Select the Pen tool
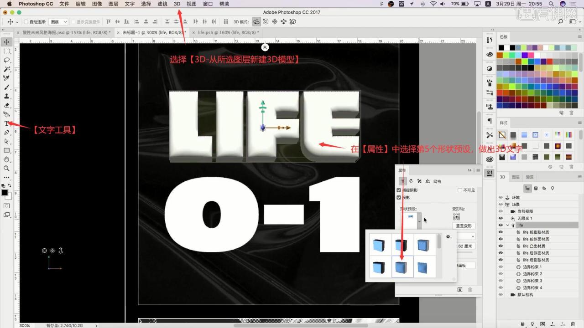The image size is (584, 328). [x=7, y=132]
